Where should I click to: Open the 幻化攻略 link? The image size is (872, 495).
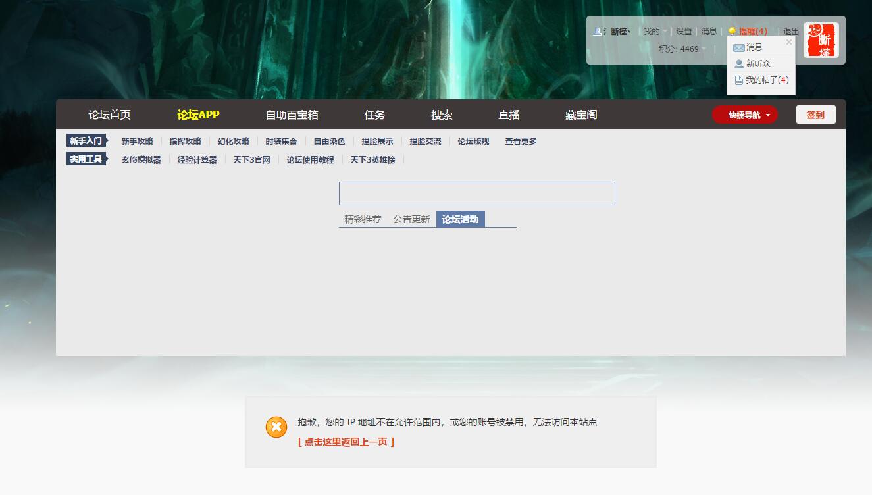tap(233, 142)
